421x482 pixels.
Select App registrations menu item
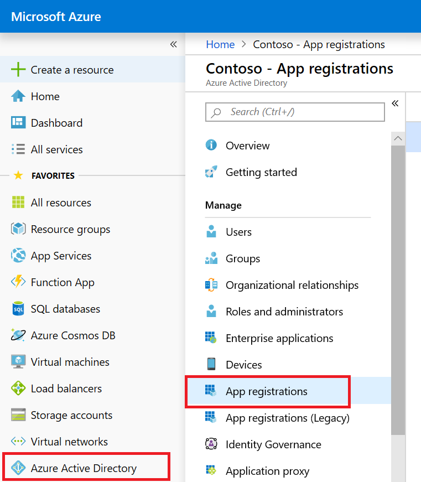tap(288, 391)
